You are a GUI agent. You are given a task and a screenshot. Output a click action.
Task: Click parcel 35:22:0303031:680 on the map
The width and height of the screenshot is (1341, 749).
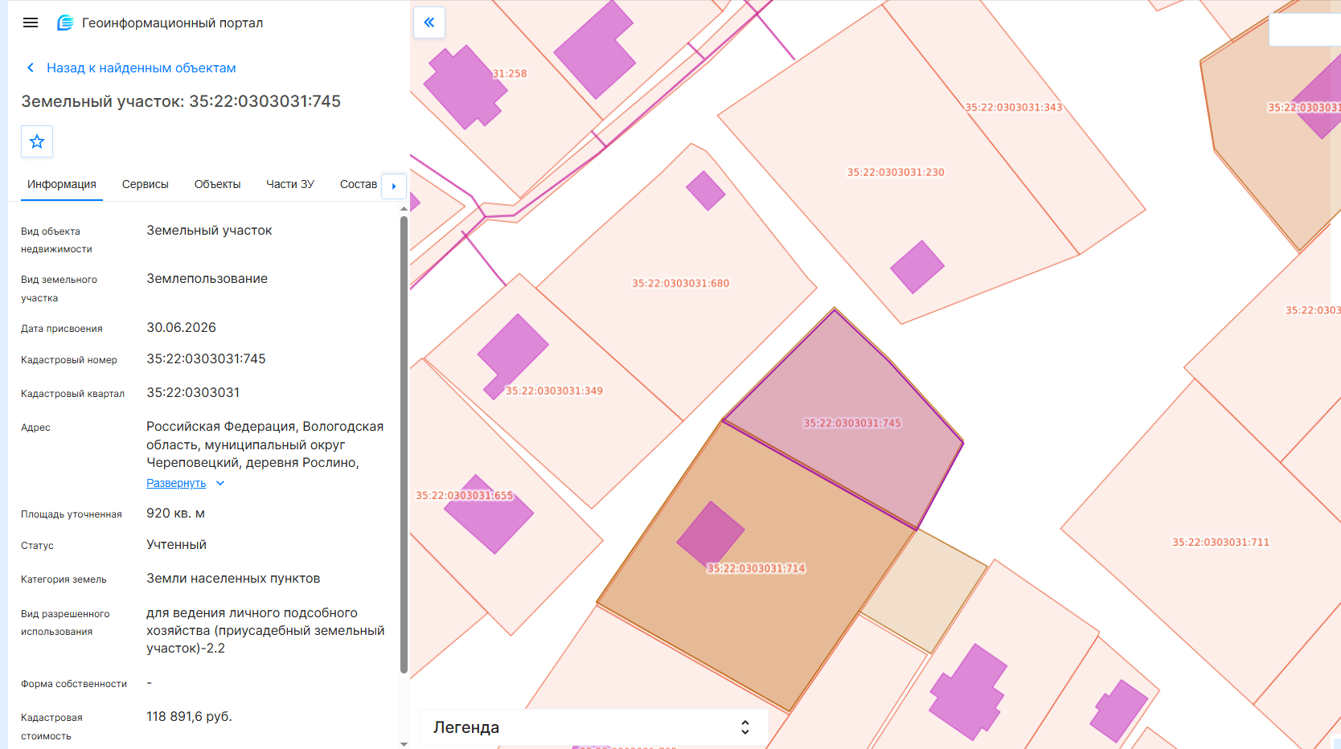pyautogui.click(x=680, y=283)
